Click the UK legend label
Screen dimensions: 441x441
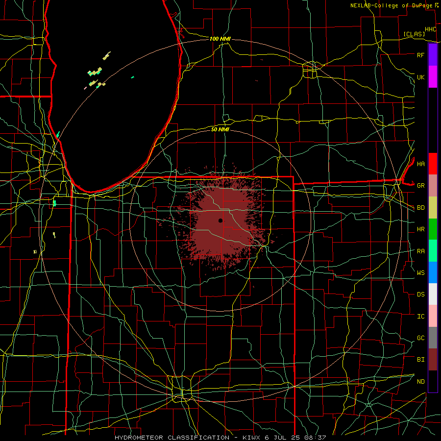click(x=421, y=77)
